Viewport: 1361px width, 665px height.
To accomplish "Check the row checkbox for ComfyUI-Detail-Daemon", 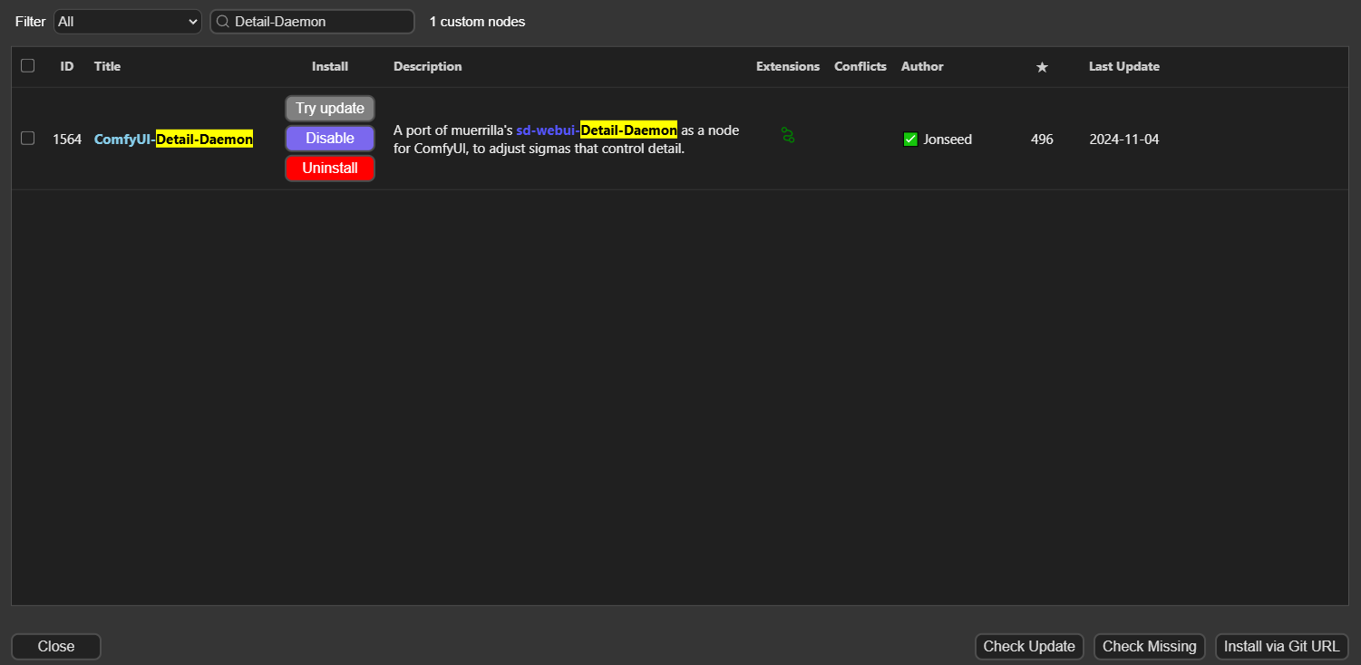I will pos(28,139).
